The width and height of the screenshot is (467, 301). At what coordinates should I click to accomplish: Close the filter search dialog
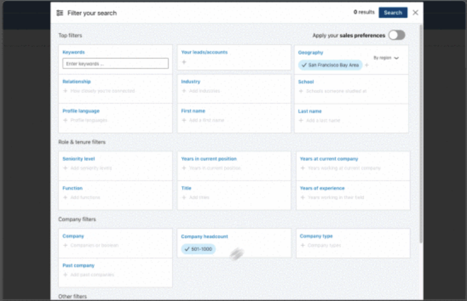pyautogui.click(x=415, y=12)
